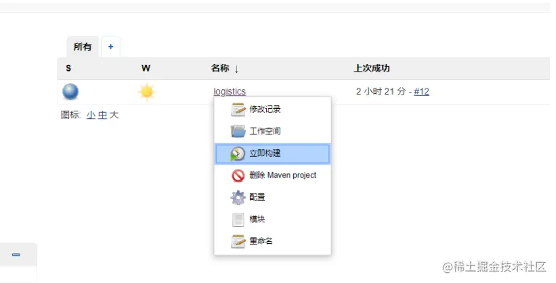
Task: Switch icon size to 小
Action: point(91,115)
